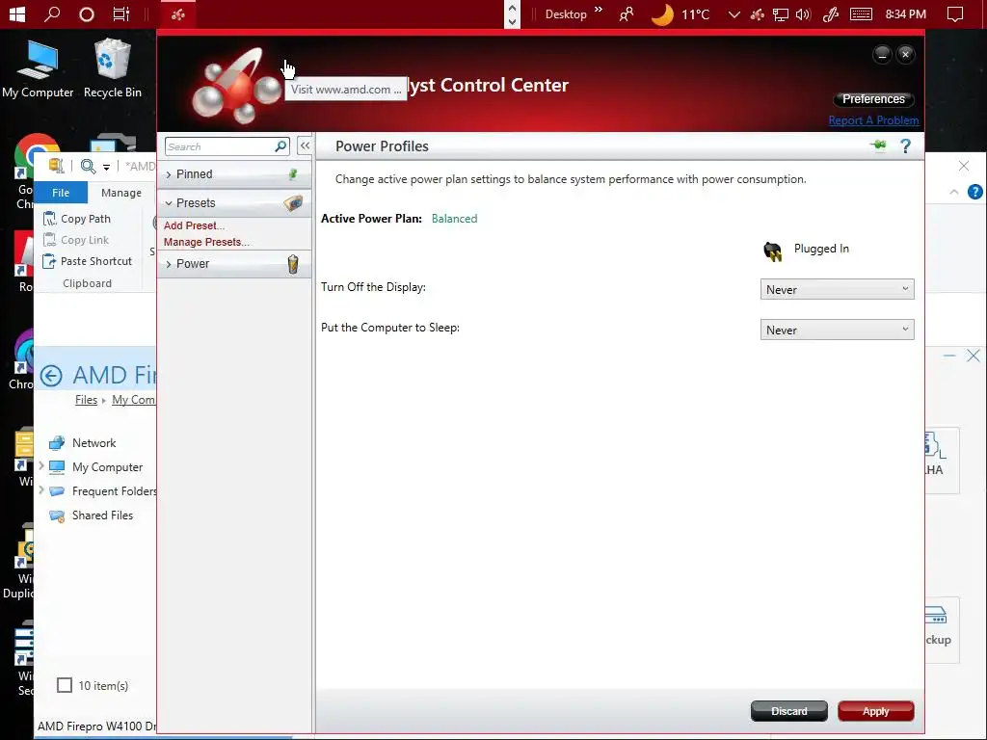Open the People icon in the taskbar
987x740 pixels.
[x=626, y=13]
